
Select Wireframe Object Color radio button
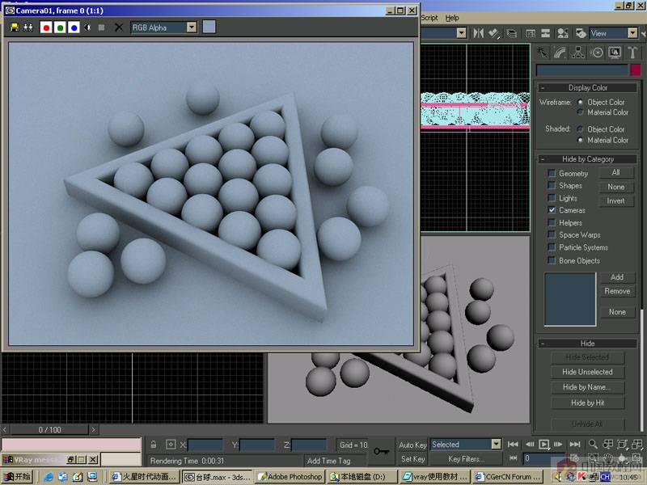coord(581,102)
